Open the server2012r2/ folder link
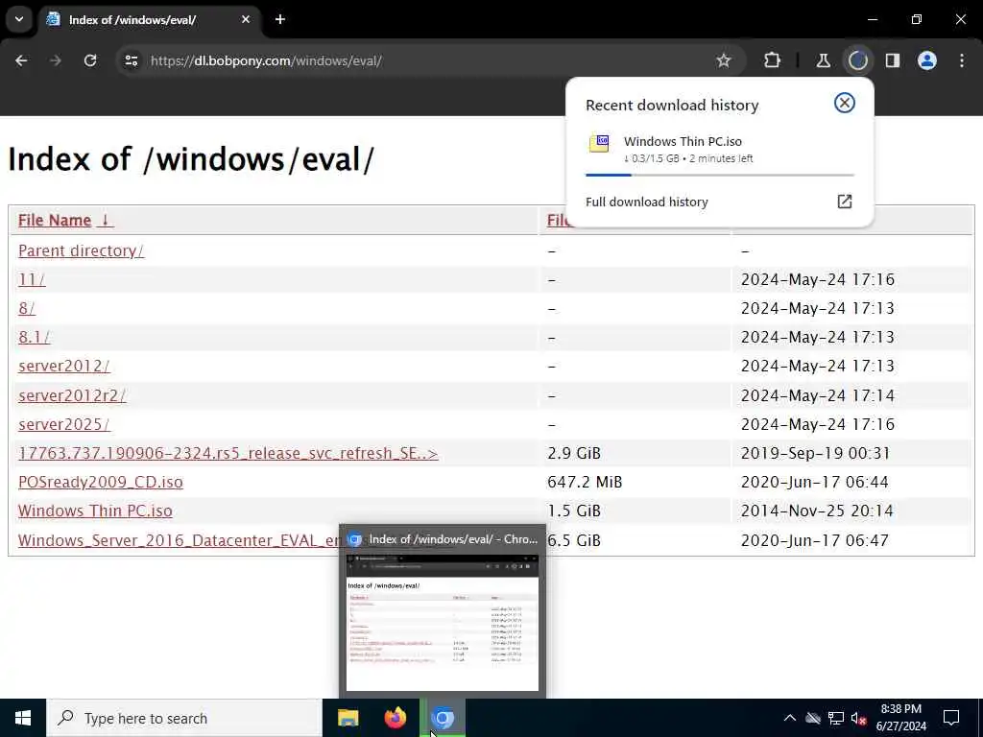The image size is (983, 737). click(72, 395)
